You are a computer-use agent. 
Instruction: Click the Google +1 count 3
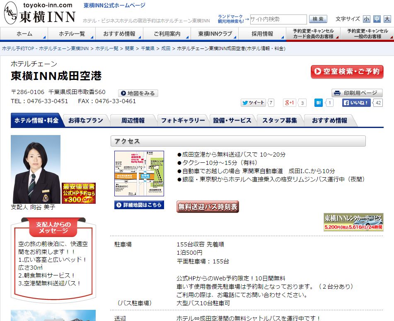(302, 103)
